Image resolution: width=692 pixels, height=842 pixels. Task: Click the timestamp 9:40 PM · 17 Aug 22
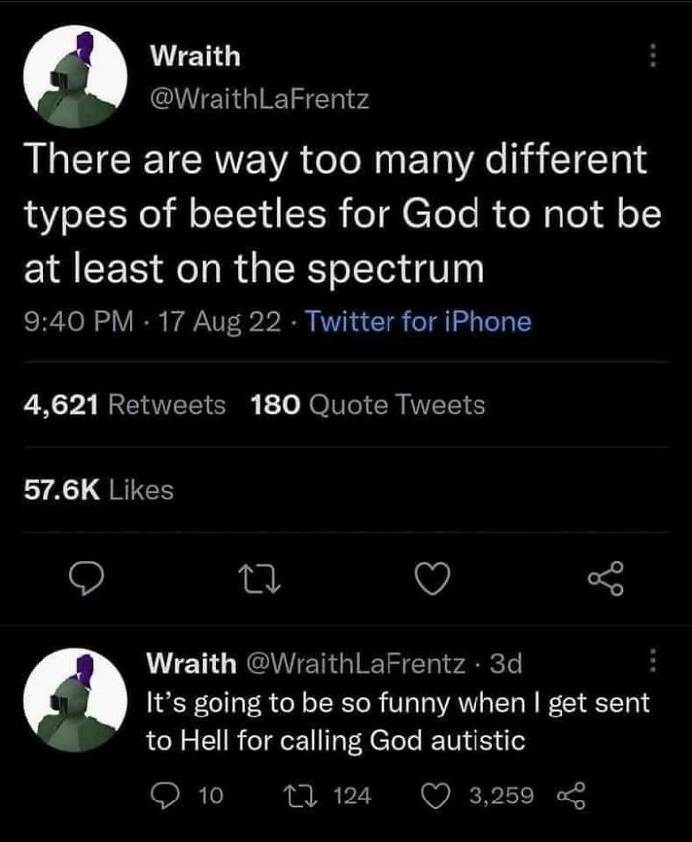coord(148,320)
